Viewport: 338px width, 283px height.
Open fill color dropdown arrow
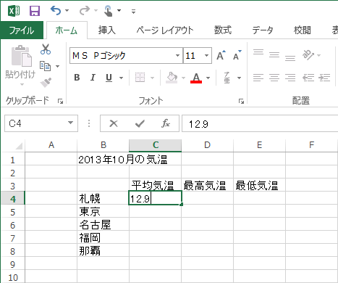click(x=183, y=78)
